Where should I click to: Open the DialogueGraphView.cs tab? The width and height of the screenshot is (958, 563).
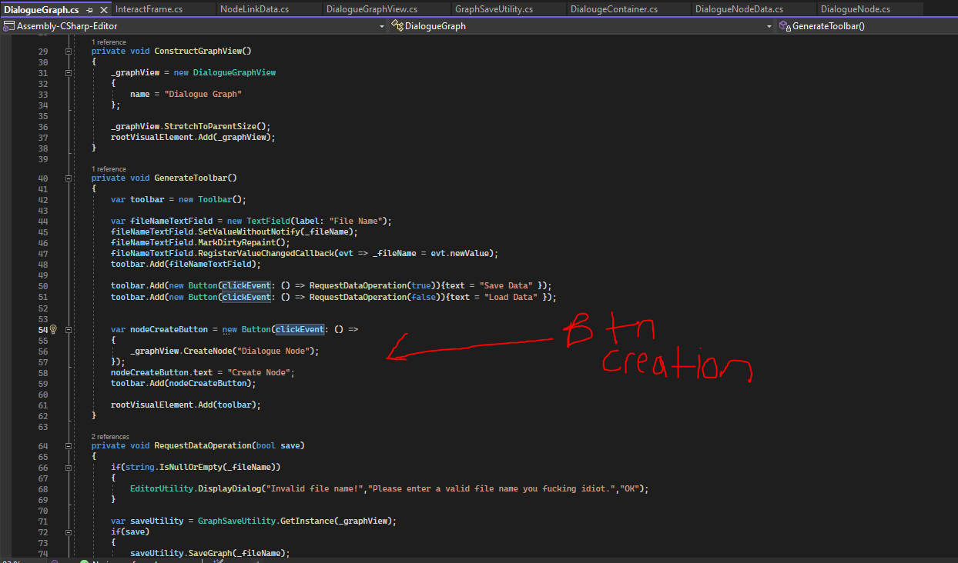pyautogui.click(x=372, y=9)
